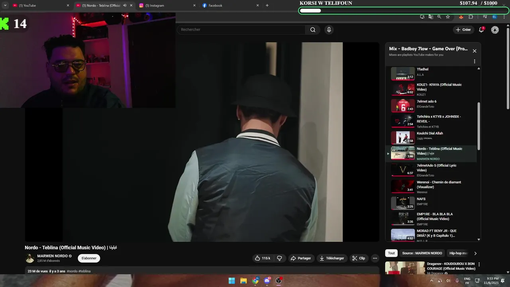
Task: Open browser zoom magnifier icon
Action: (439, 17)
